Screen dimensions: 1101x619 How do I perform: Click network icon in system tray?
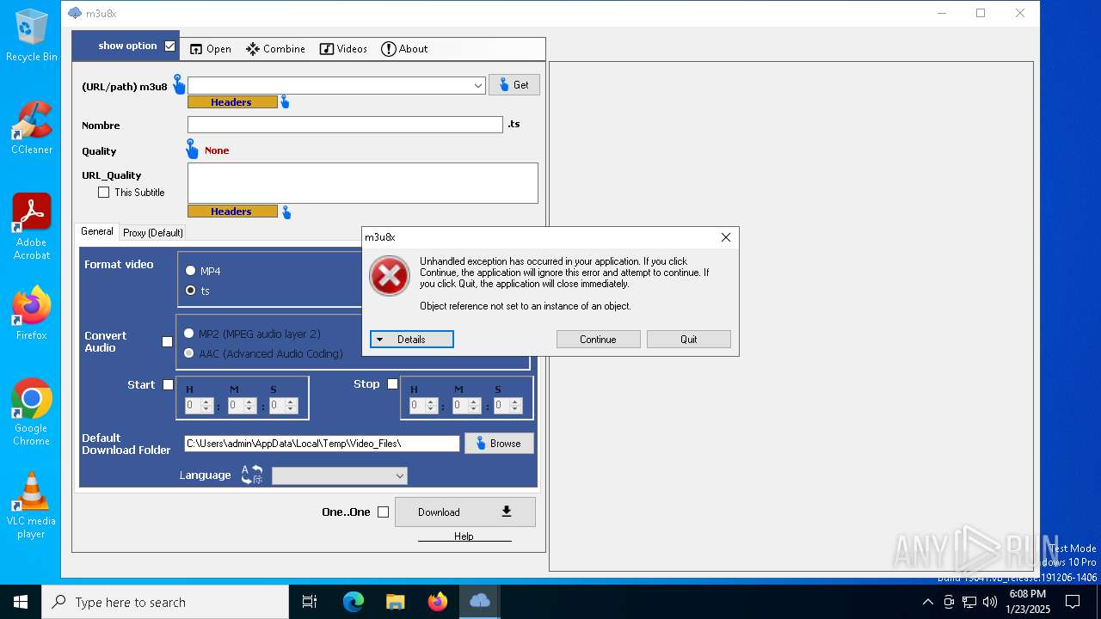click(x=969, y=602)
